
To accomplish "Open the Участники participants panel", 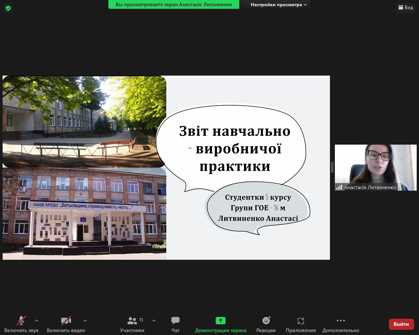I will pos(132,324).
